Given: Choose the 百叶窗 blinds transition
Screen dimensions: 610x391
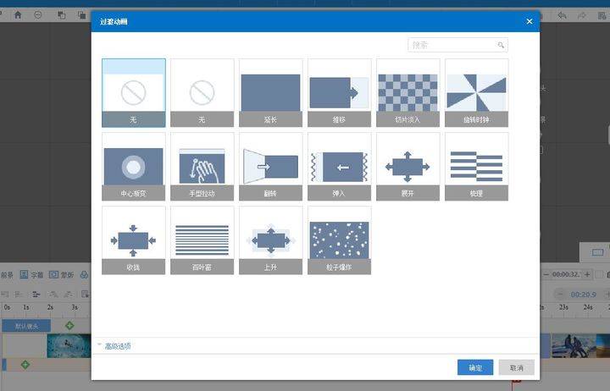Looking at the screenshot, I should pyautogui.click(x=202, y=240).
